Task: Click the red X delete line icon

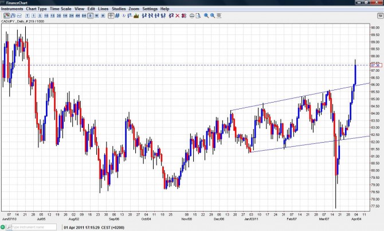Action: 178,15
